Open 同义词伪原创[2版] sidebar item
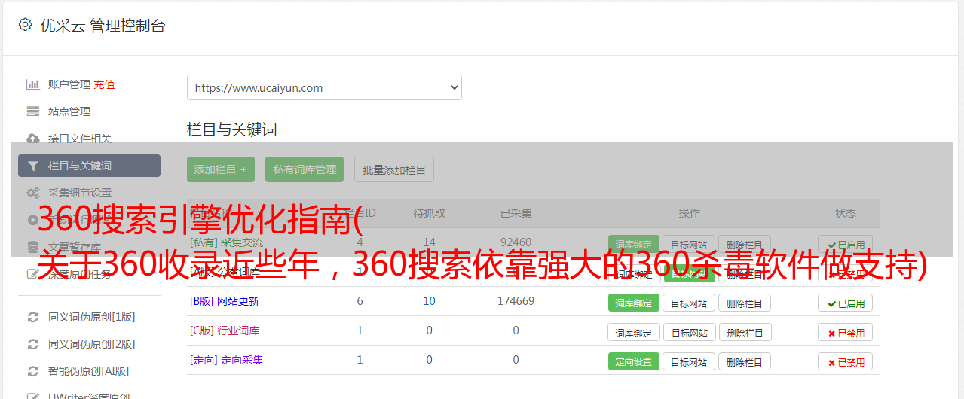Viewport: 964px width, 399px height. [x=92, y=344]
